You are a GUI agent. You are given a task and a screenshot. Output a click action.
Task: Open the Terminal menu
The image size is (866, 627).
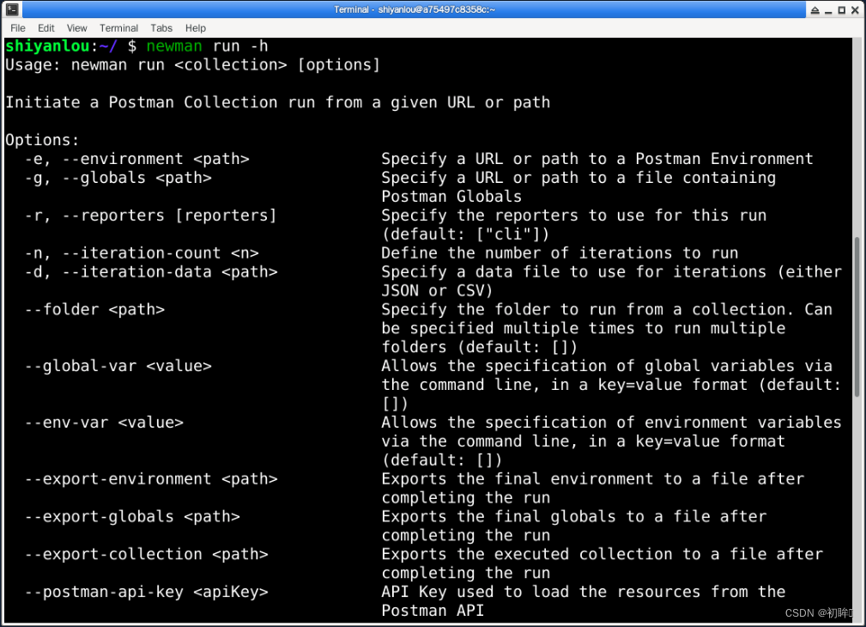click(118, 28)
